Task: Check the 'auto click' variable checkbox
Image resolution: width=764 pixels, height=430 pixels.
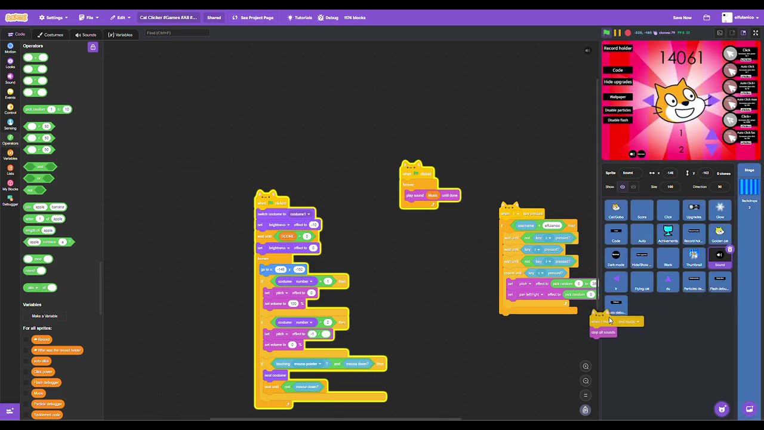Action: pos(26,361)
